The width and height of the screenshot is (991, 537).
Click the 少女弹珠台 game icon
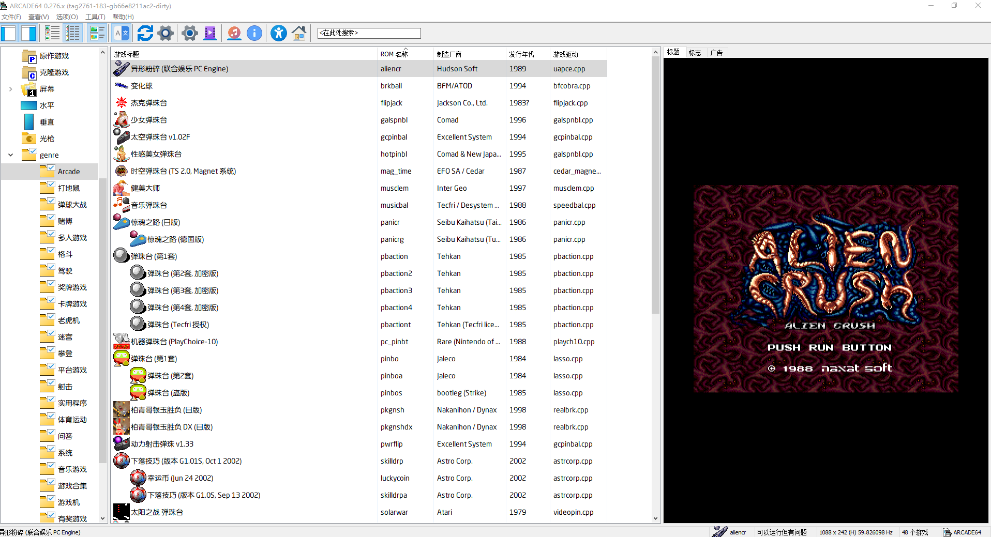pyautogui.click(x=122, y=120)
